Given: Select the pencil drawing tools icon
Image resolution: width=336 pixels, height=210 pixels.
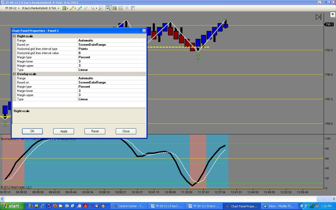Looking at the screenshot, I should pyautogui.click(x=72, y=8).
